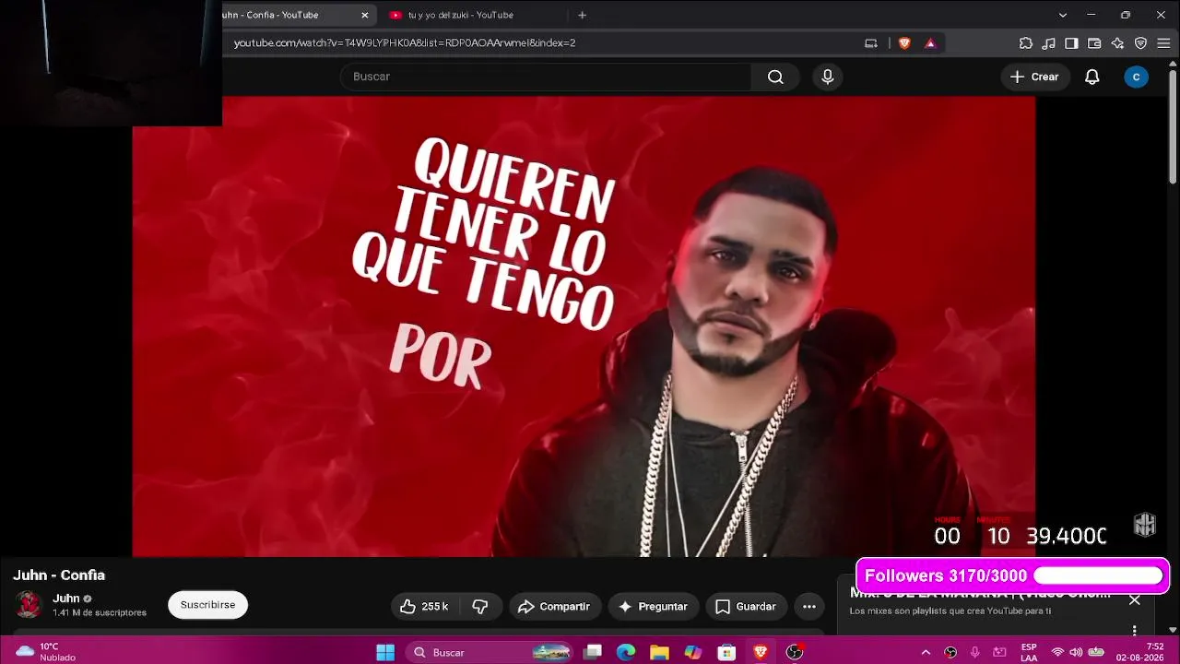Click the OBS icon in the system tray
Viewport: 1180px width, 664px height.
point(950,652)
